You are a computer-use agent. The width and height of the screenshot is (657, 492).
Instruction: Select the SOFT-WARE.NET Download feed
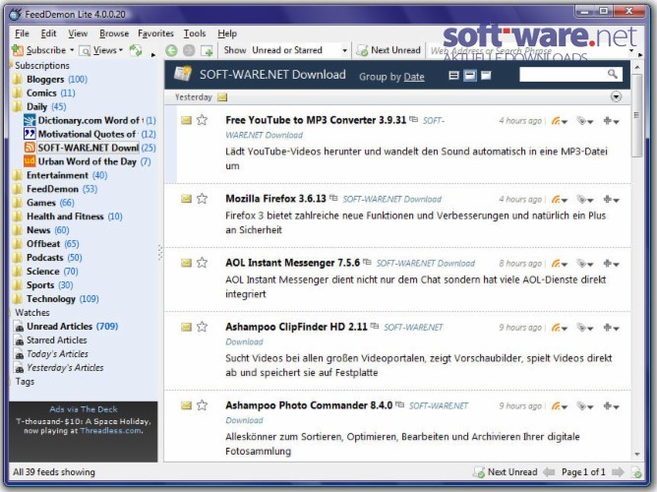tap(90, 148)
